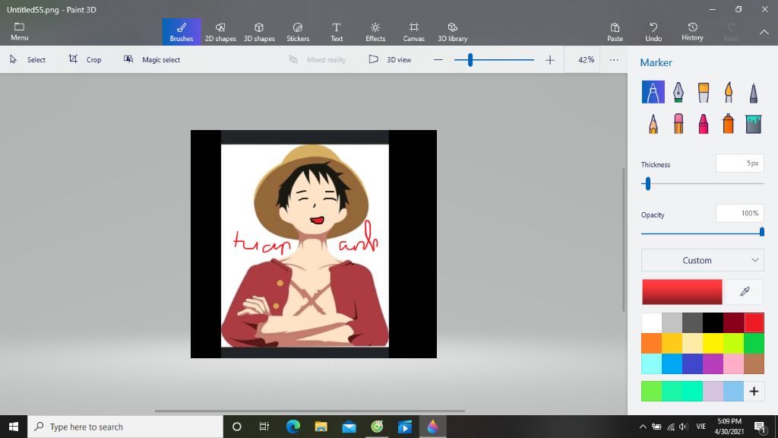Switch to the 3D shapes tab
The height and width of the screenshot is (438, 778).
(259, 32)
